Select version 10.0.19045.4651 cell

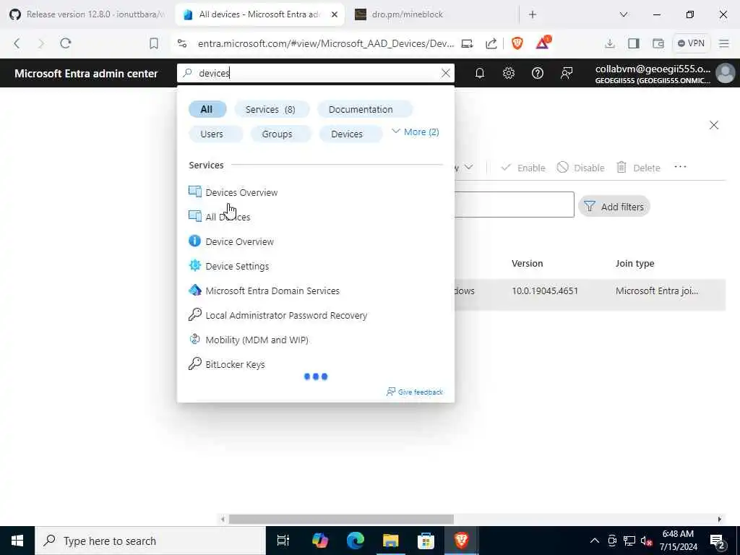click(545, 291)
